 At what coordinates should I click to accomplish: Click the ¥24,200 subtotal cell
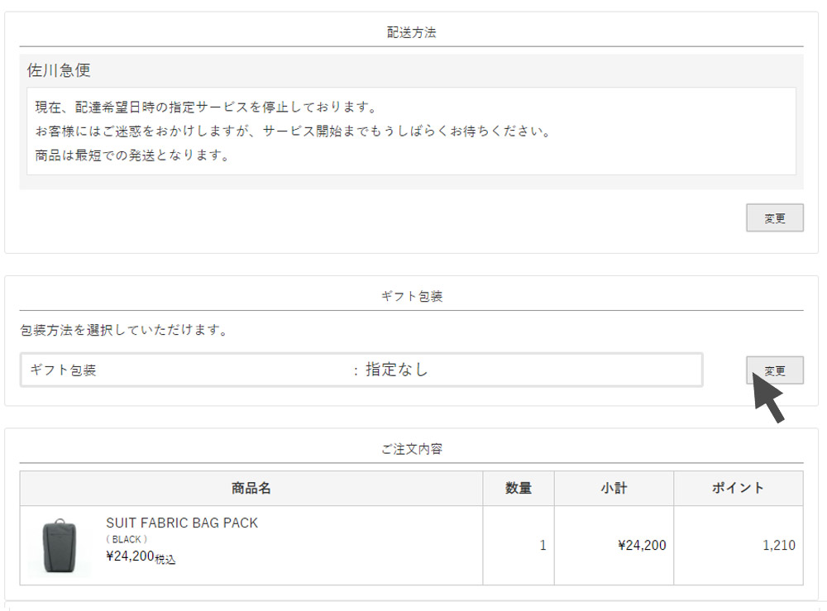coord(642,546)
